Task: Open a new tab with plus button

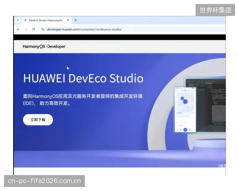Action: [x=76, y=20]
